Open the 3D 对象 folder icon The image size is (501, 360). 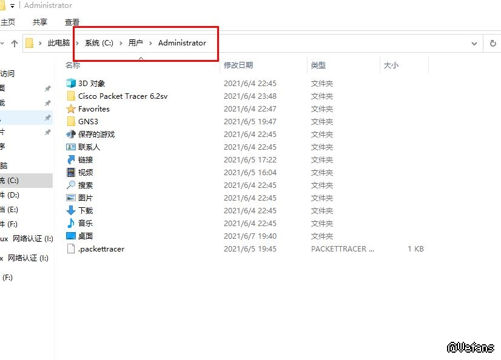pos(71,84)
